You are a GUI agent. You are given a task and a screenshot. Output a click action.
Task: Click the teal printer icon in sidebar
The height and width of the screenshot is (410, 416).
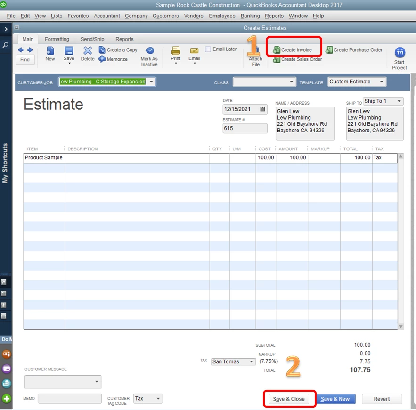point(7,384)
